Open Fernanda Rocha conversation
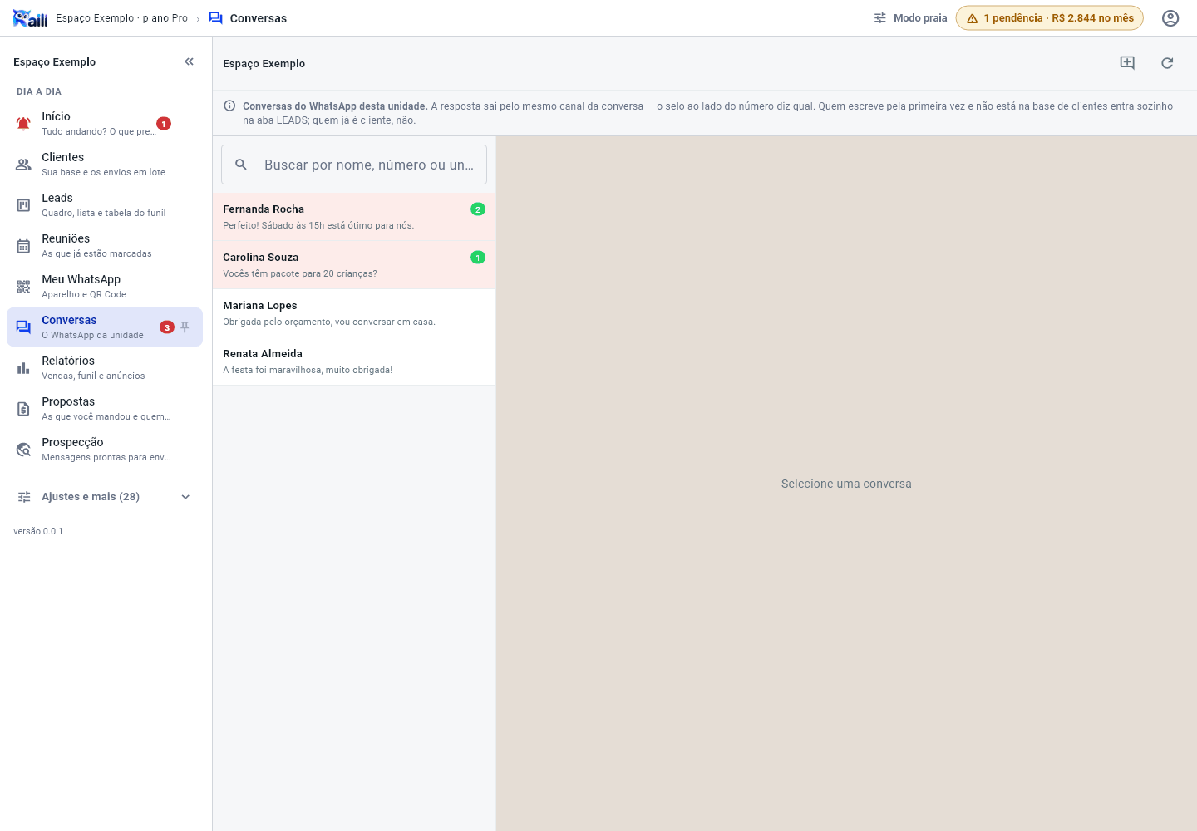1197x831 pixels. click(x=354, y=217)
